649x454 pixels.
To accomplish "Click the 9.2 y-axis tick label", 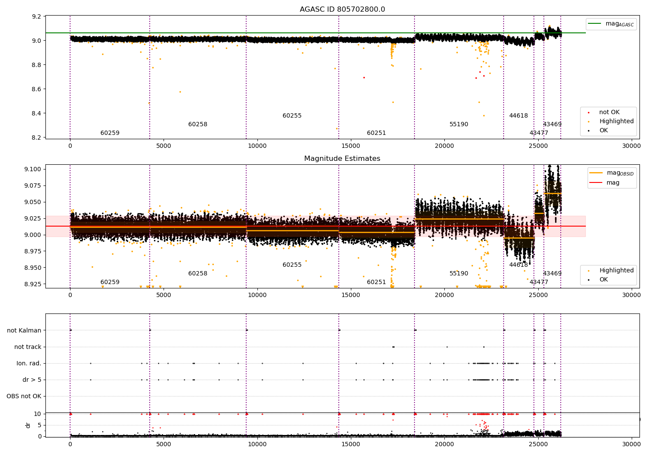I will tap(37, 16).
